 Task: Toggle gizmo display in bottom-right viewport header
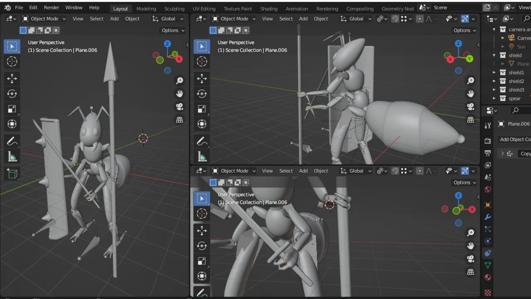(465, 171)
